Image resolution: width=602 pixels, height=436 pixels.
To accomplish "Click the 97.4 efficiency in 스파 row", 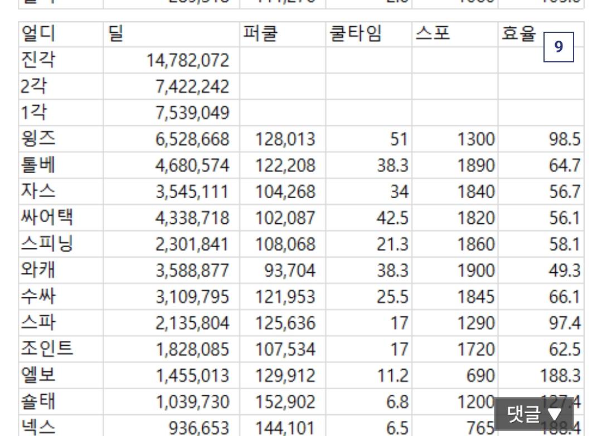I will coord(565,323).
